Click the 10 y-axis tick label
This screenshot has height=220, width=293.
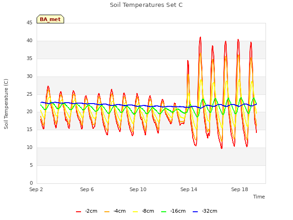coord(29,148)
